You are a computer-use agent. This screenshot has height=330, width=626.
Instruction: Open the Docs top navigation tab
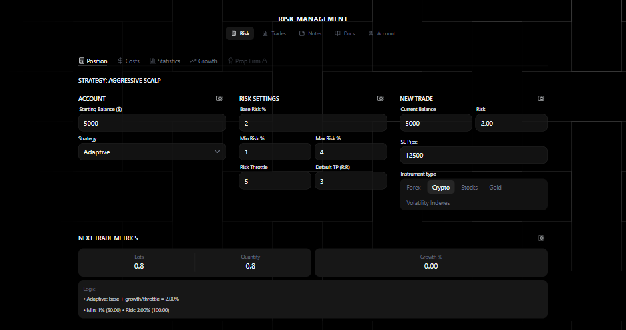coord(345,33)
